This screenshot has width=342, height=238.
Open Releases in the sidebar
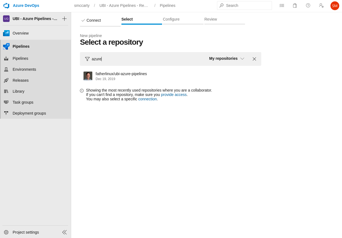[21, 80]
